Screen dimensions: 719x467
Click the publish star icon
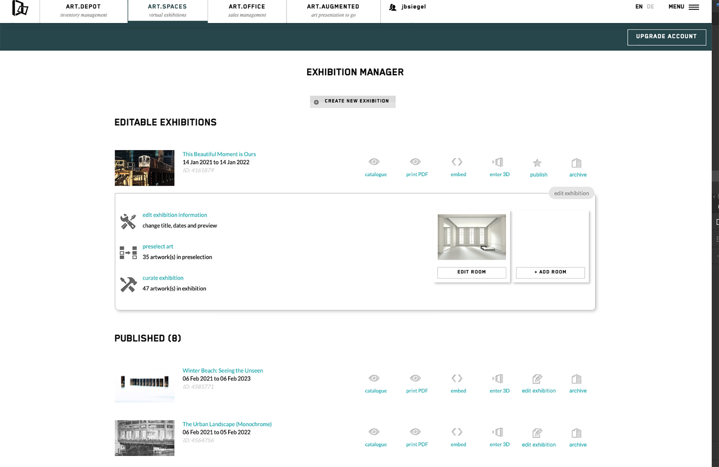click(537, 163)
